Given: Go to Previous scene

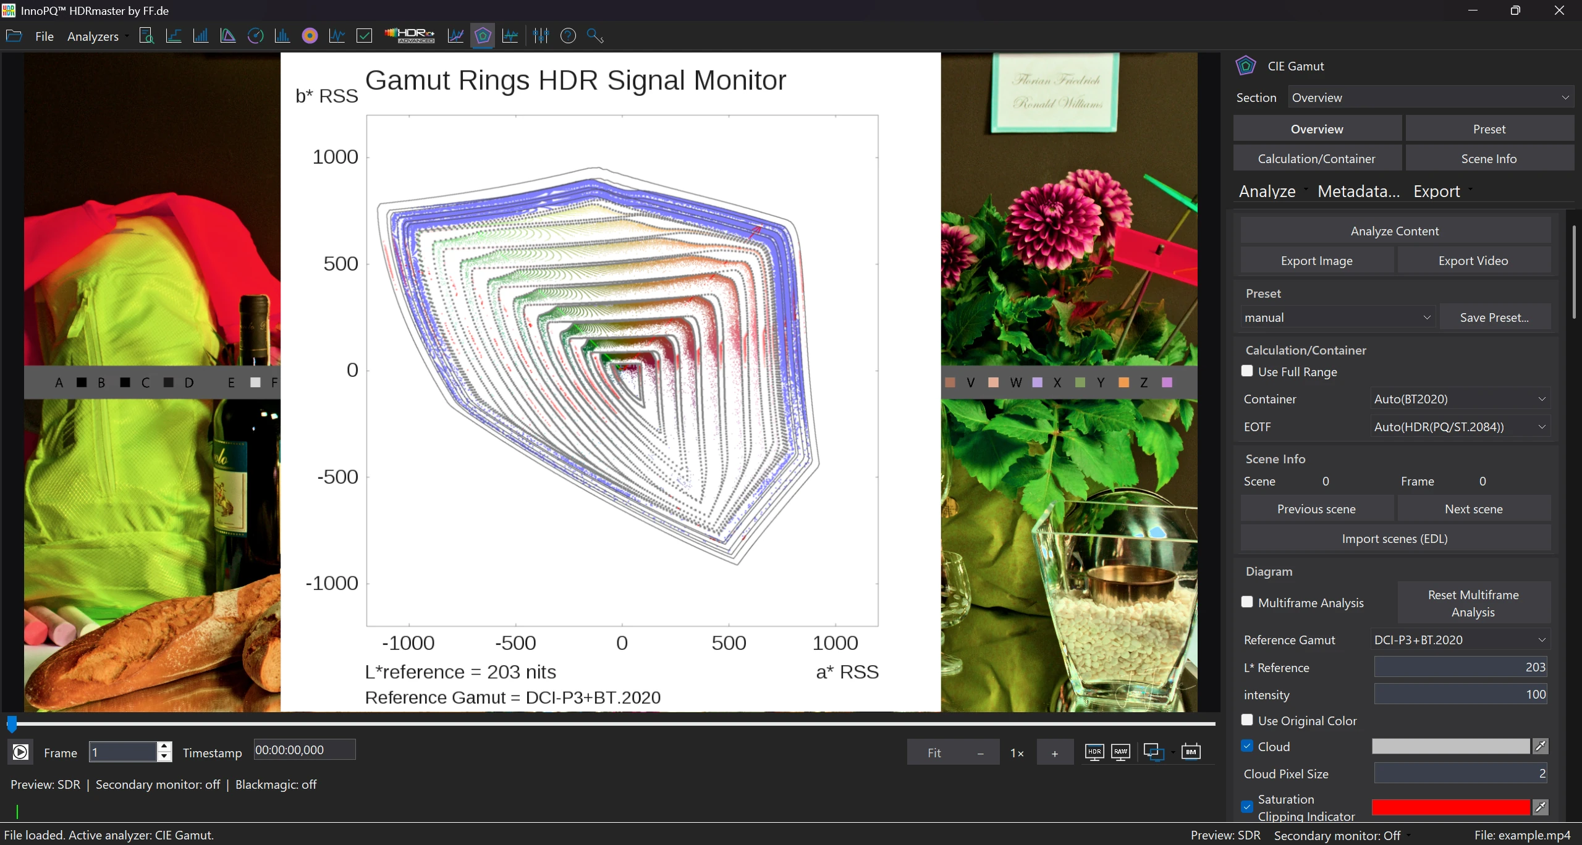Looking at the screenshot, I should (x=1317, y=509).
